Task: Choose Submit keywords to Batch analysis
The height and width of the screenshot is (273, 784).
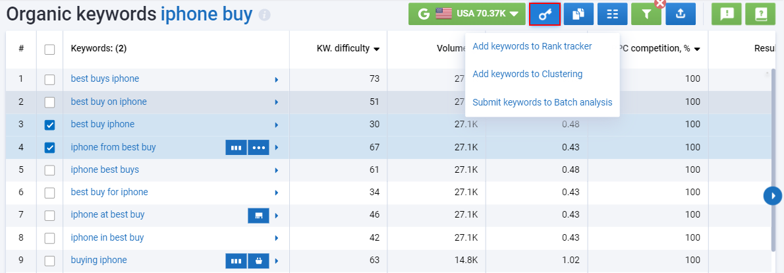Action: click(x=542, y=102)
